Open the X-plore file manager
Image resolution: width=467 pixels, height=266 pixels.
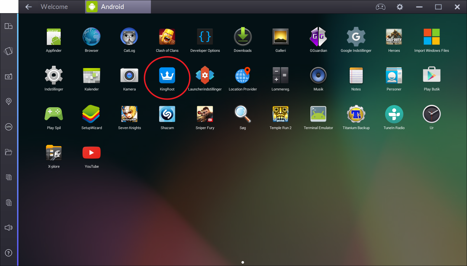click(54, 153)
